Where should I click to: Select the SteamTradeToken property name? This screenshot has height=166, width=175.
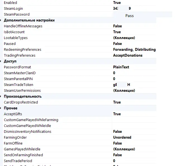(x=18, y=85)
